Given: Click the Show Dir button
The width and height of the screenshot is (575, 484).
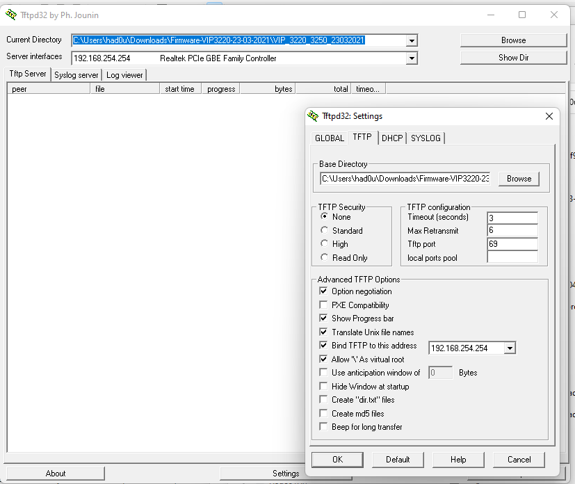Looking at the screenshot, I should point(513,58).
